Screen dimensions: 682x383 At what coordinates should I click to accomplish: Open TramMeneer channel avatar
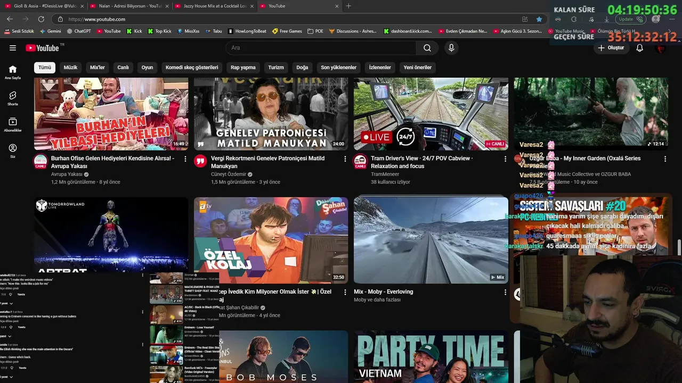[360, 161]
